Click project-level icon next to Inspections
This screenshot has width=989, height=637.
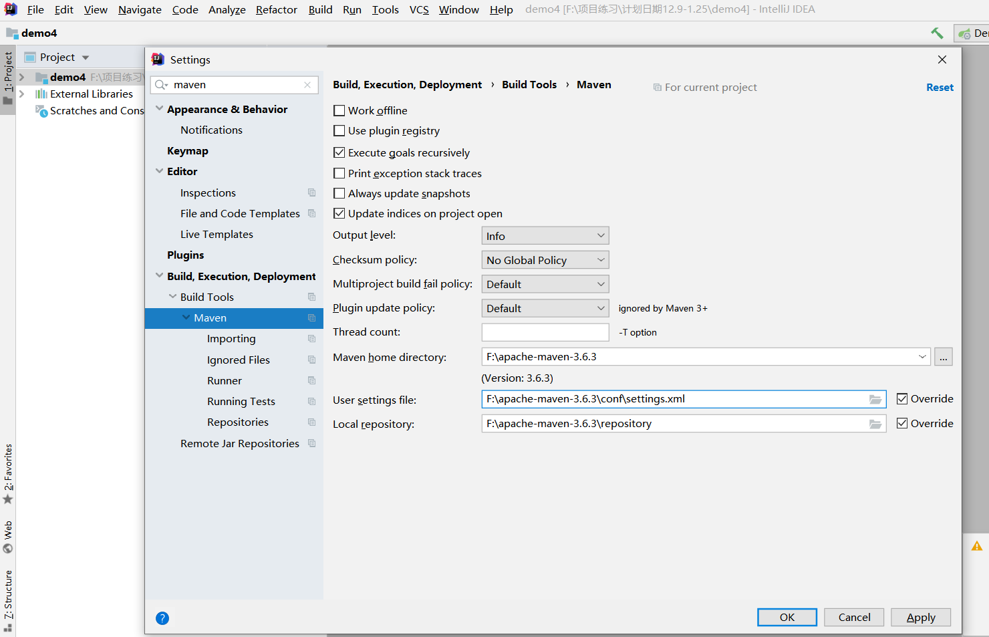(311, 193)
